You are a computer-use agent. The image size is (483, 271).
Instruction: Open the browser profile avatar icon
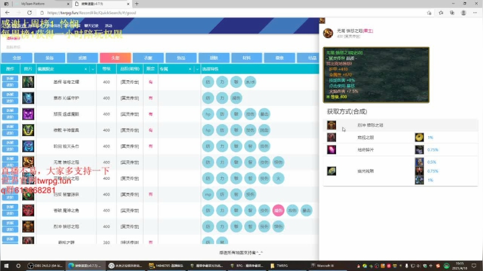(x=464, y=13)
